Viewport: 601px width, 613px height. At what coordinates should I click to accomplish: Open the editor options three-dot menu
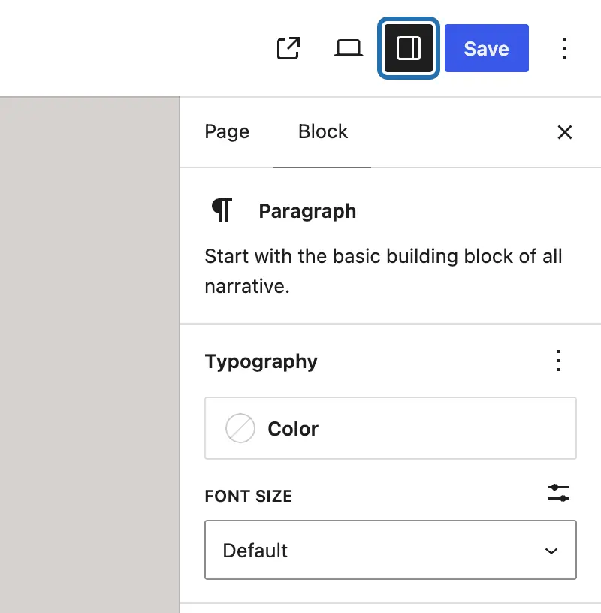(x=565, y=48)
